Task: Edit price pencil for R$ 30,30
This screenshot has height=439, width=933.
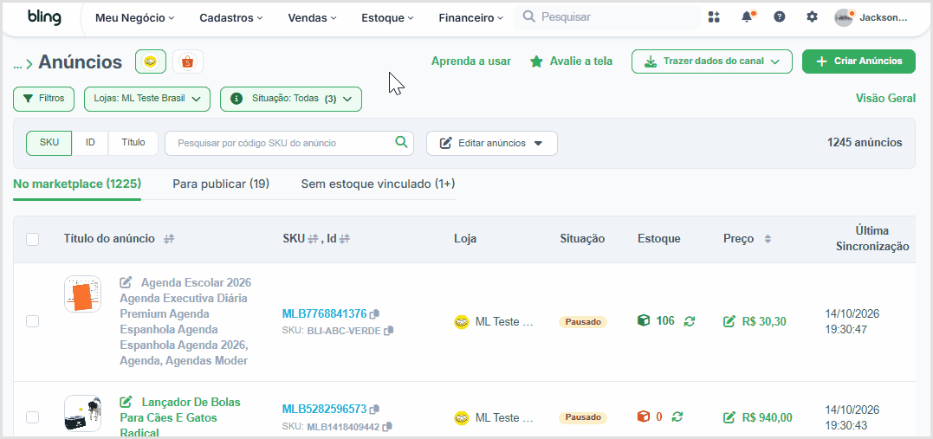Action: pyautogui.click(x=729, y=322)
